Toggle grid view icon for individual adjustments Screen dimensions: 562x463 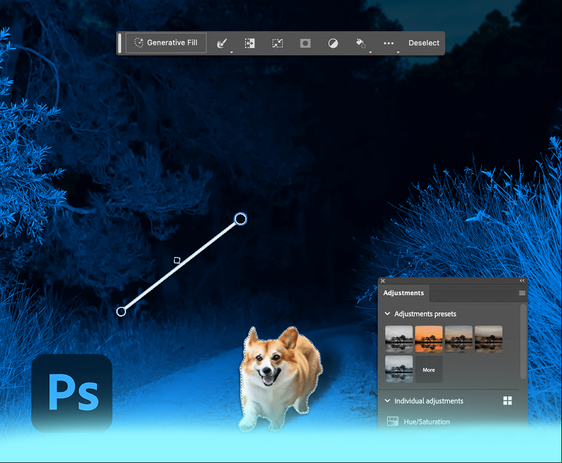click(x=508, y=401)
